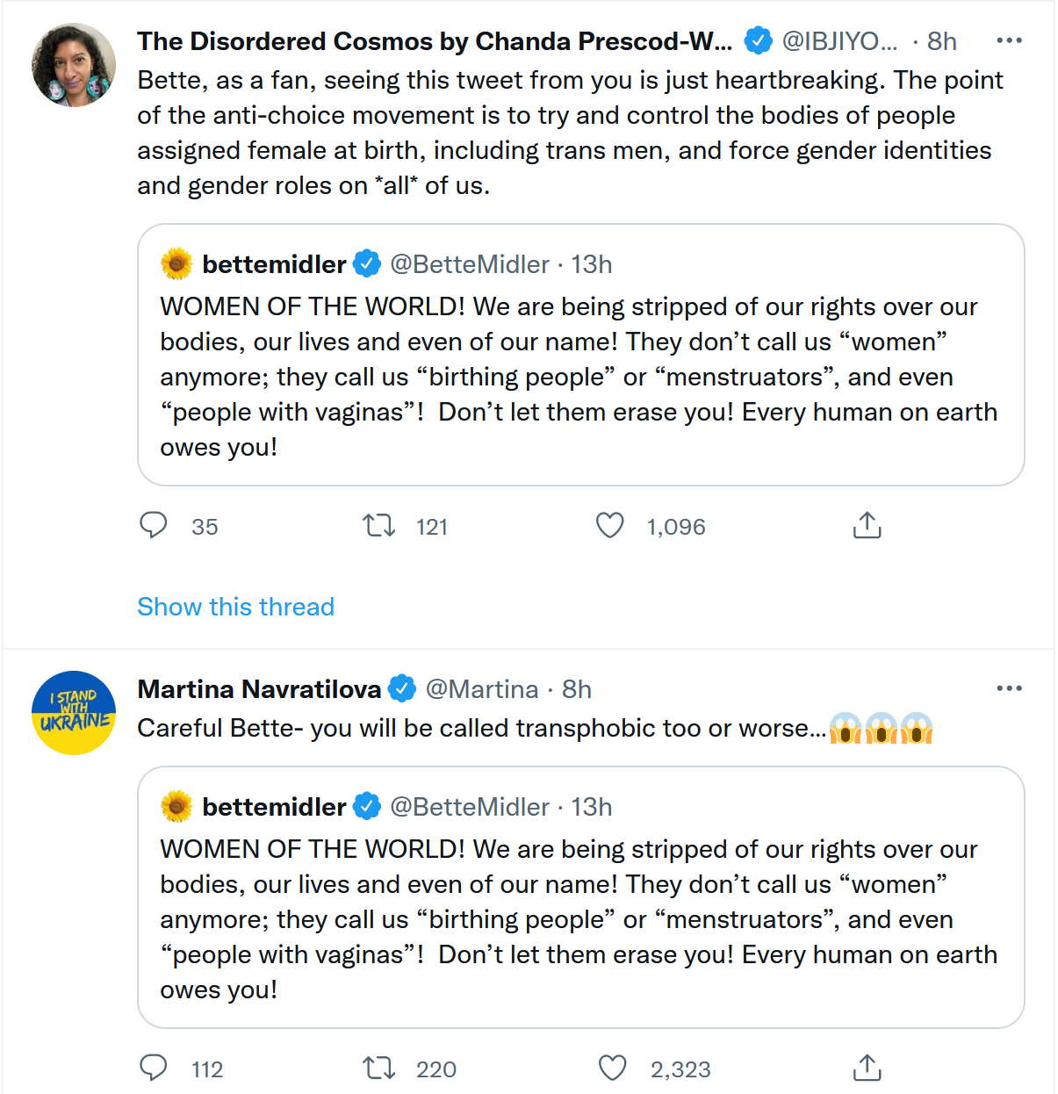
Task: Share Martina Navratilova's tweet
Action: (x=867, y=1068)
